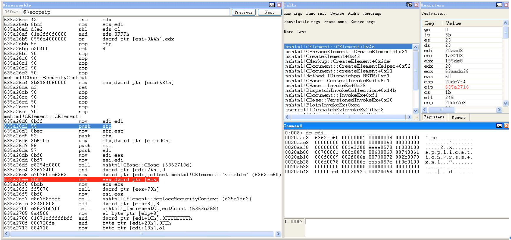Close the Registers panel

(x=506, y=5)
